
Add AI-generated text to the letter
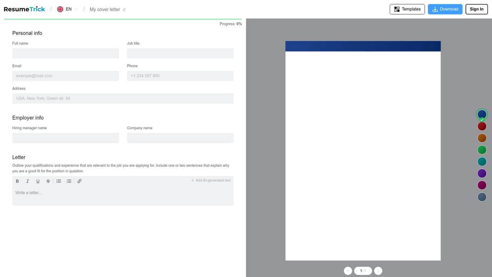tap(211, 180)
